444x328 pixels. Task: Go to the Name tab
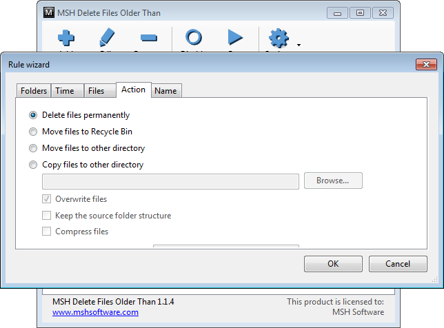166,90
